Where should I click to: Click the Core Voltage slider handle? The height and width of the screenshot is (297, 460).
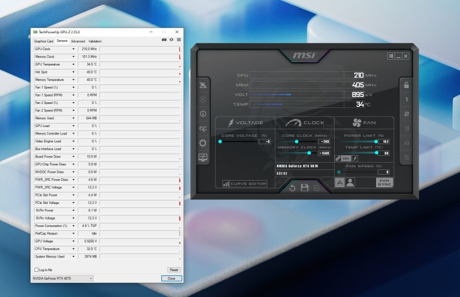click(220, 142)
